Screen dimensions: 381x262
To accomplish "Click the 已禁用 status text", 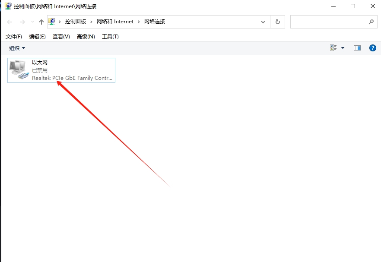I will click(x=40, y=70).
